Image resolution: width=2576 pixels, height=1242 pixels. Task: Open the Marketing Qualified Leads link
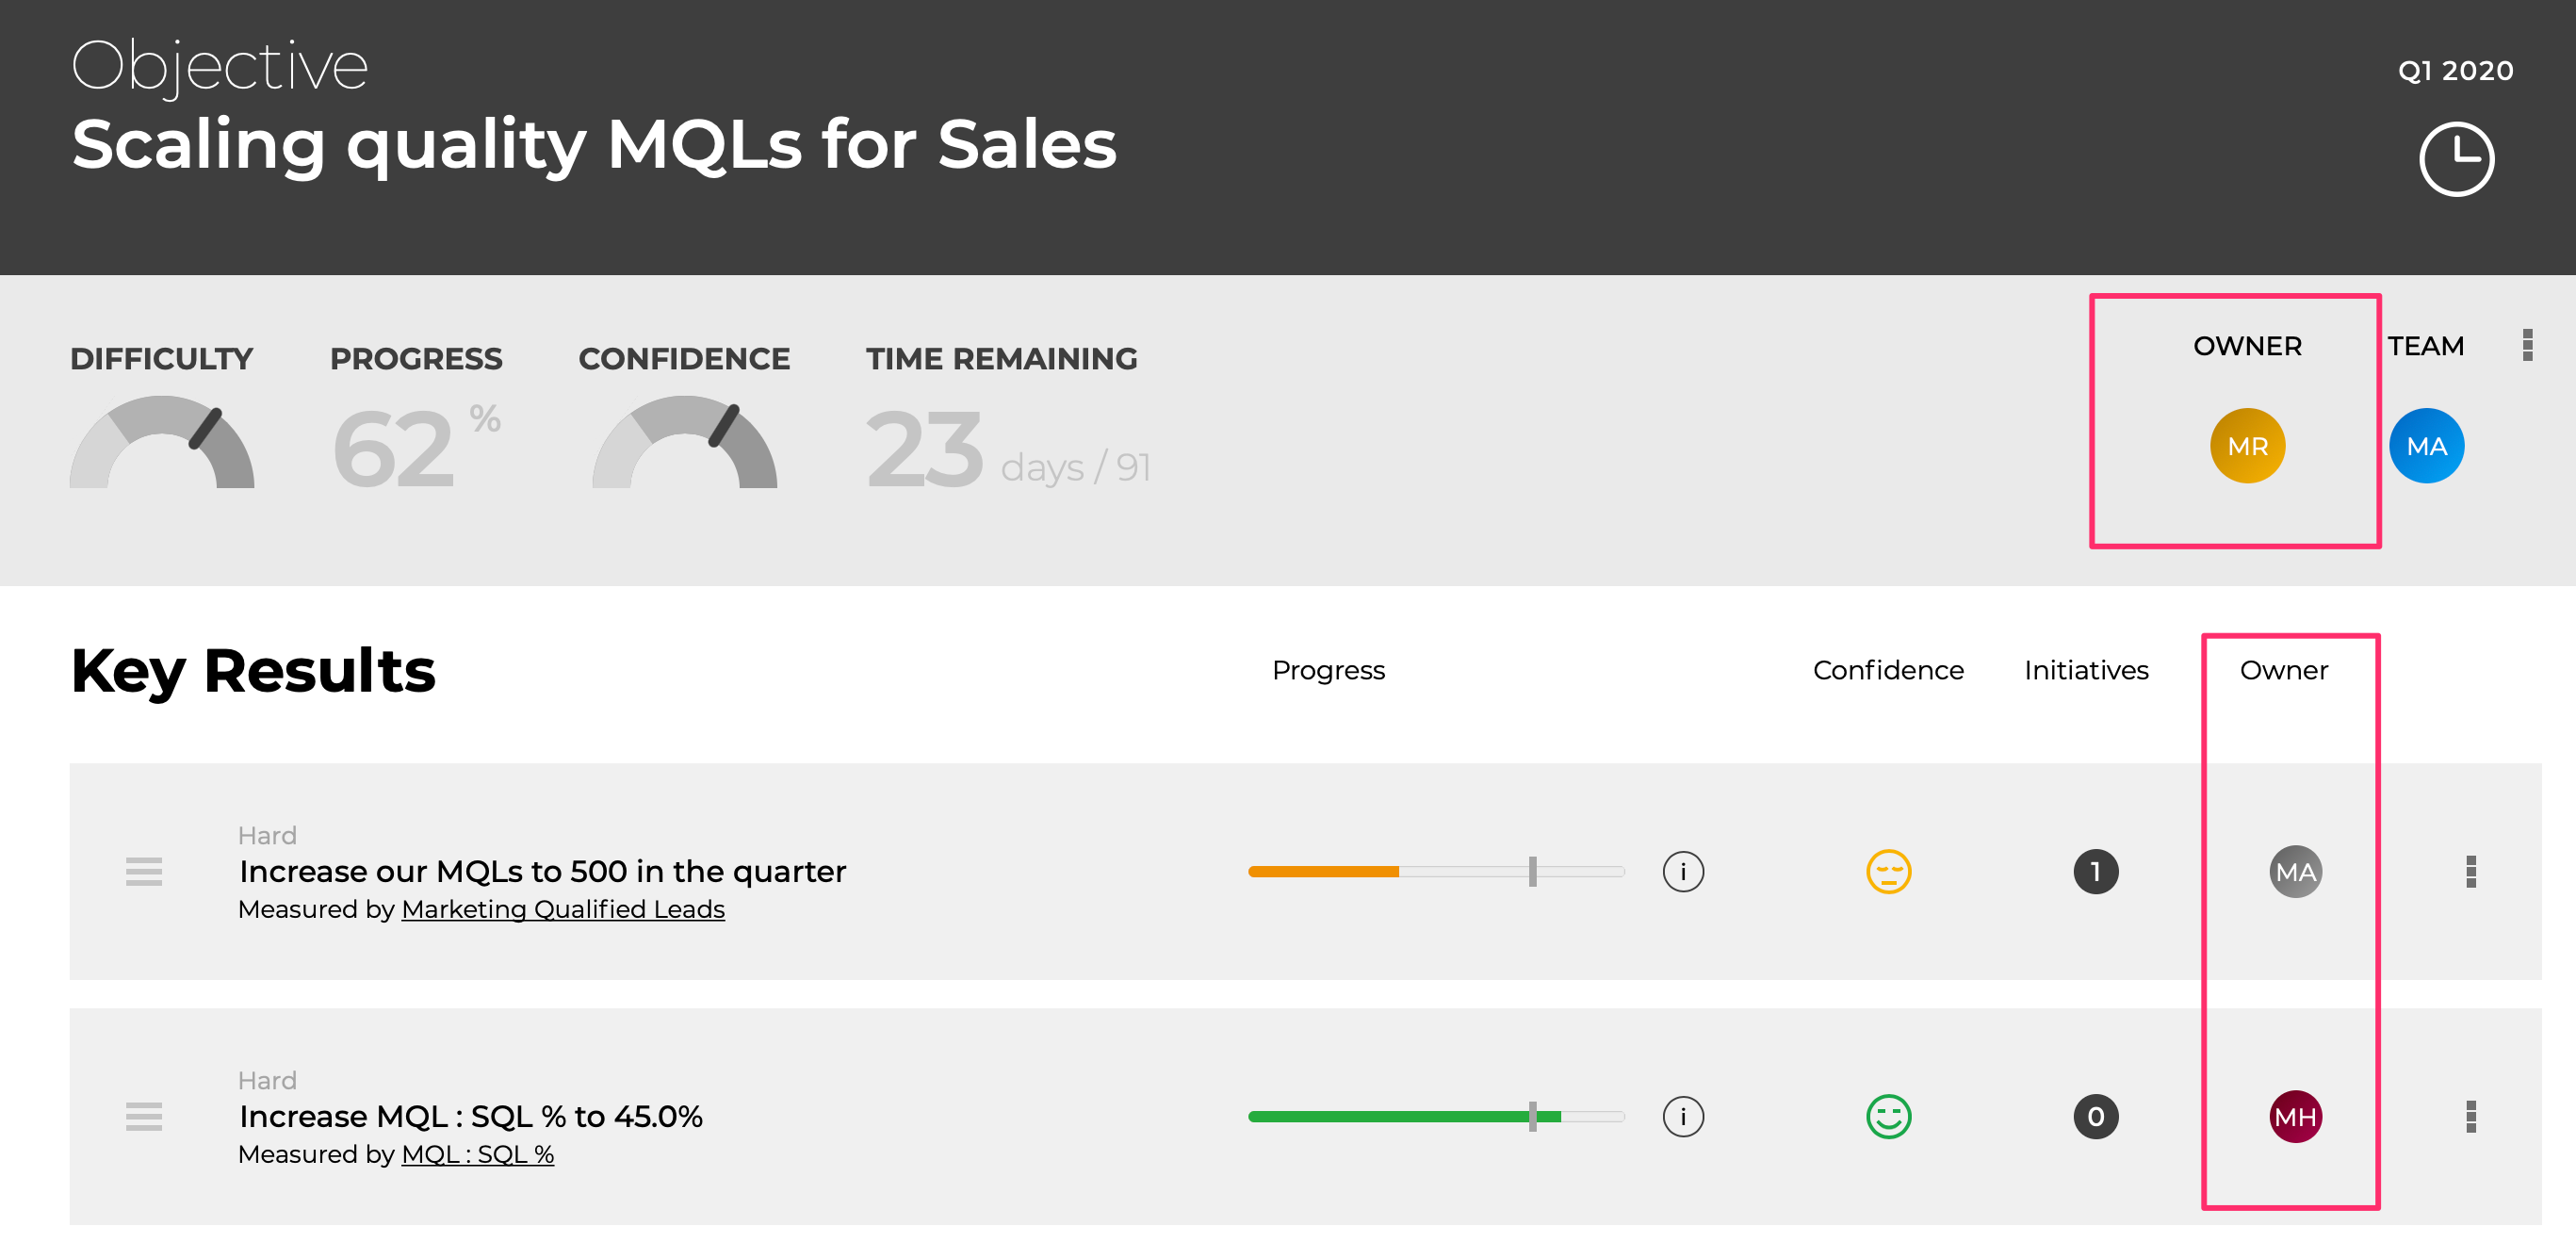pyautogui.click(x=563, y=910)
